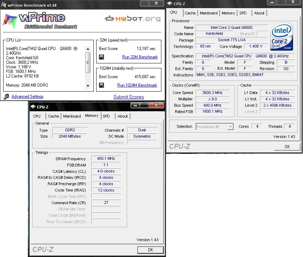Click the CPU List scrollbar thumb
Screen dimensions: 303x257
tap(88, 63)
